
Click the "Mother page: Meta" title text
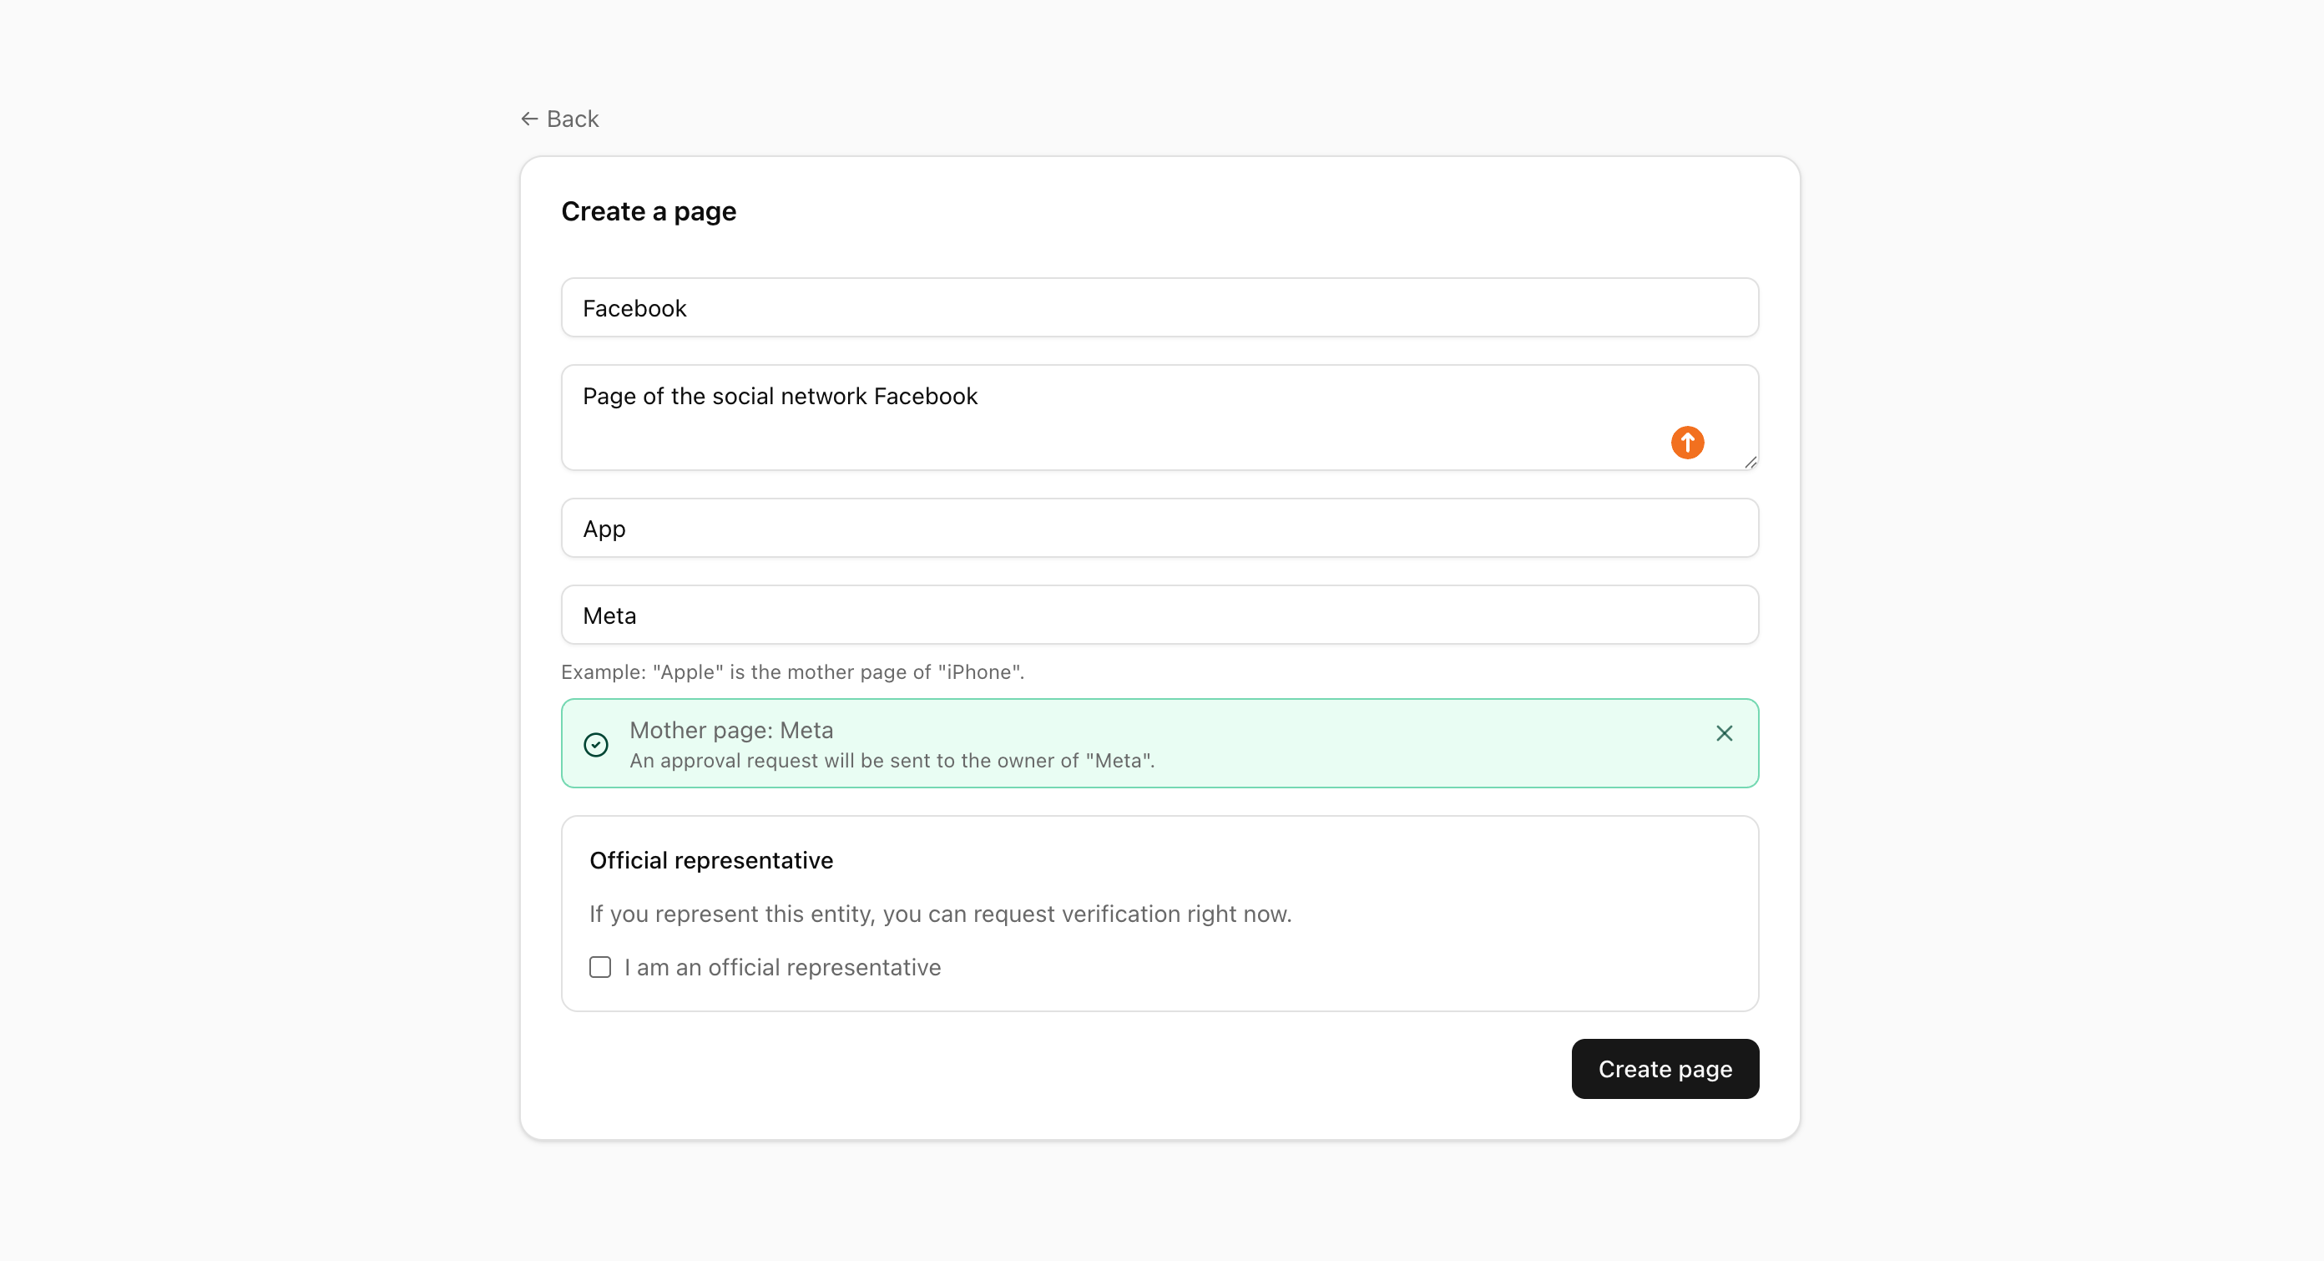click(x=730, y=729)
